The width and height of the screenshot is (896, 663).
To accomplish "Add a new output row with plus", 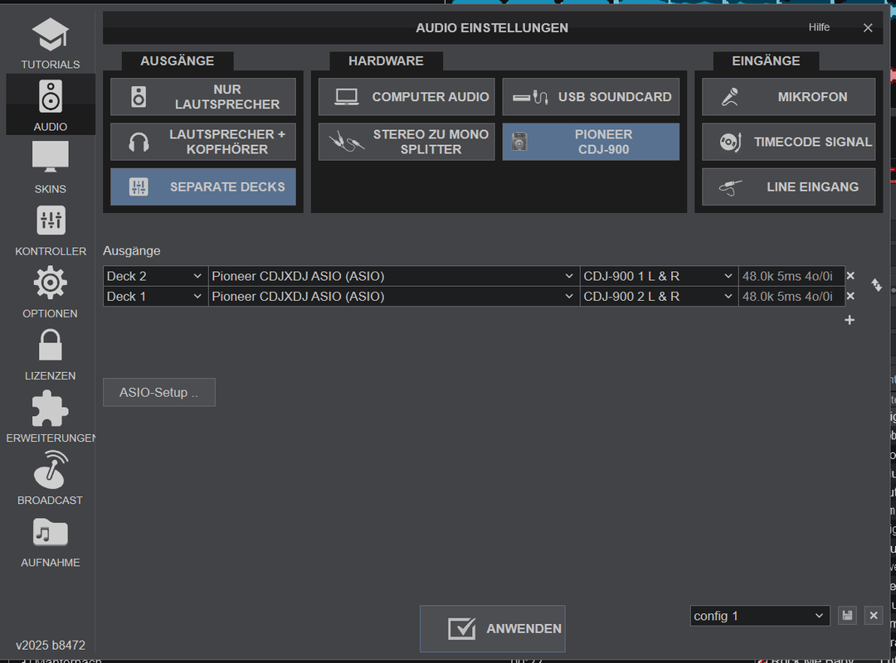I will pos(850,320).
